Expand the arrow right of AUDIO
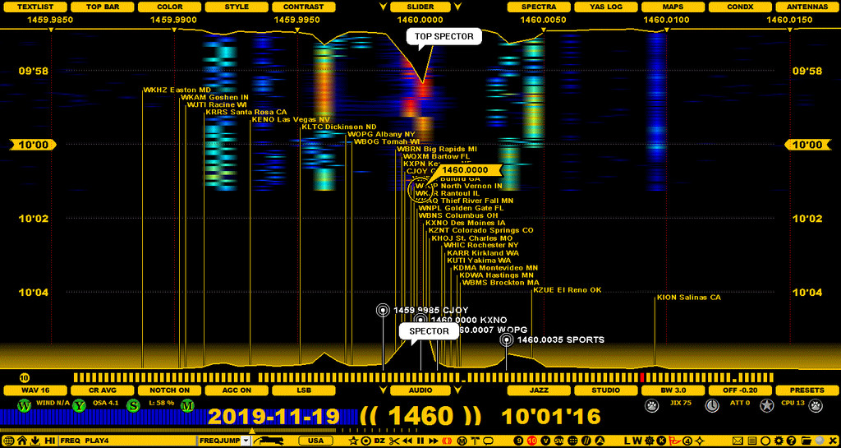The image size is (841, 448). (457, 390)
